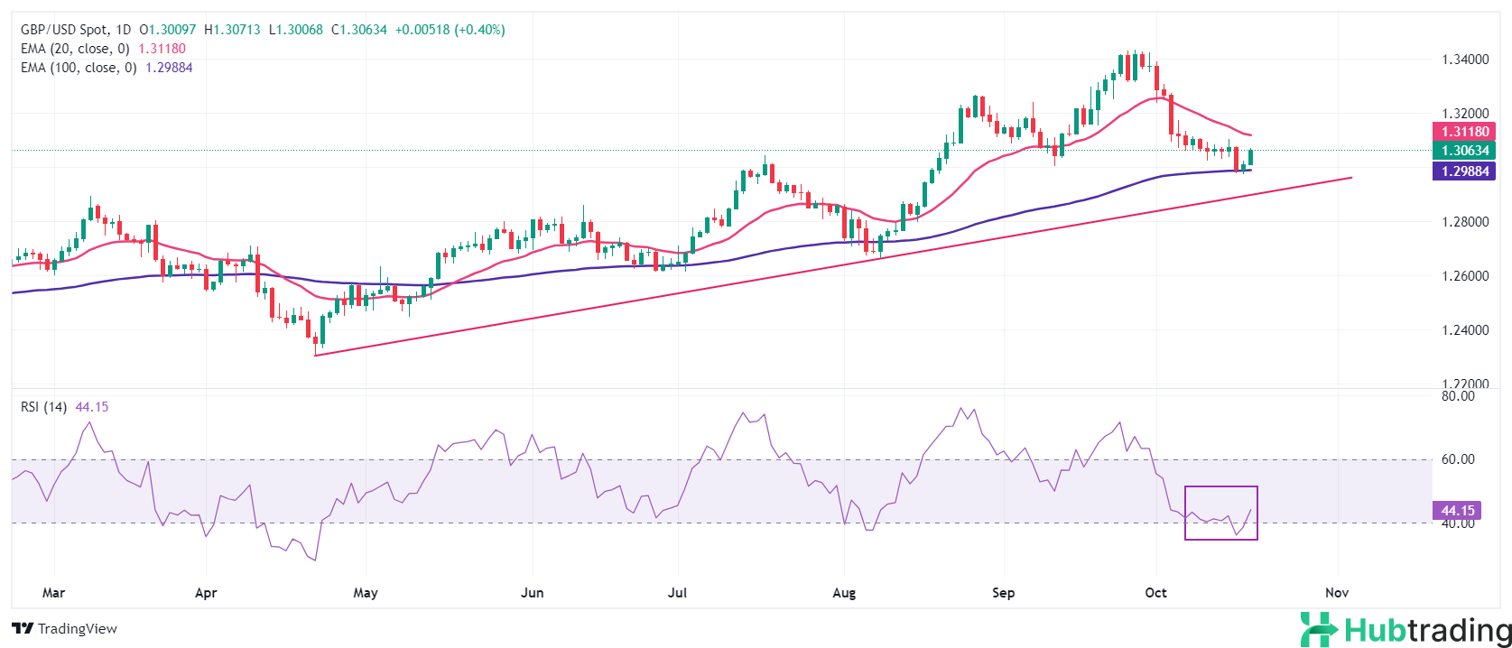Select the EMA 20 indicator legend

point(75,49)
